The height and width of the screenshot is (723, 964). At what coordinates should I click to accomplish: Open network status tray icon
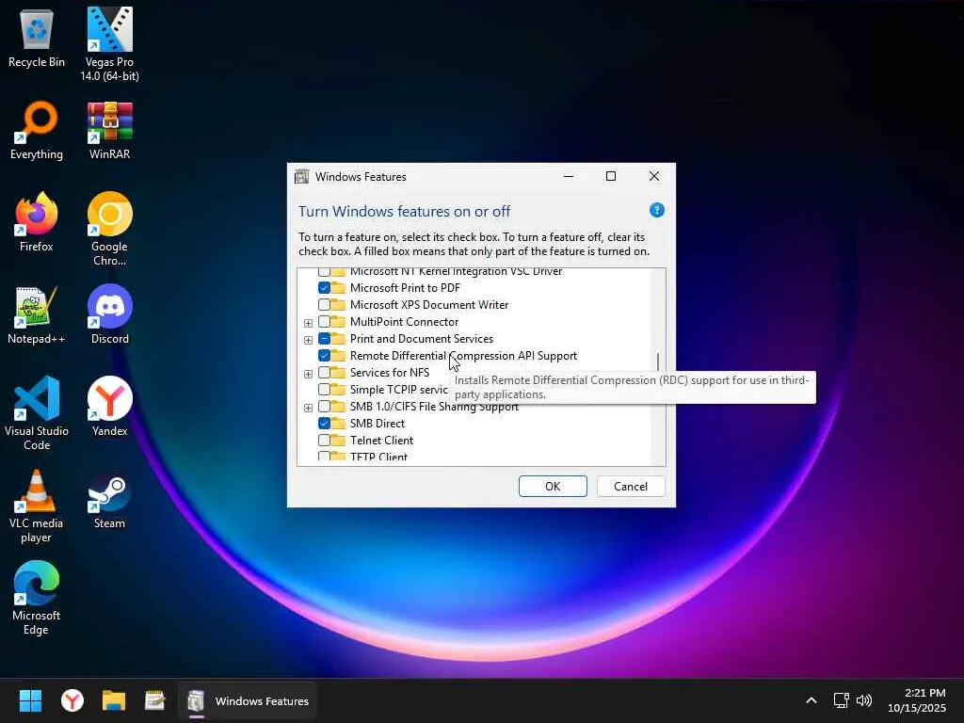(841, 700)
